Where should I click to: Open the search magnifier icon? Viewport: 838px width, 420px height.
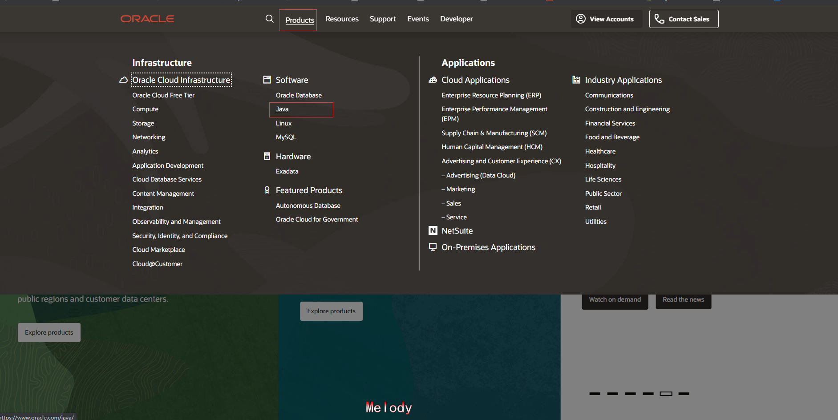pyautogui.click(x=269, y=19)
